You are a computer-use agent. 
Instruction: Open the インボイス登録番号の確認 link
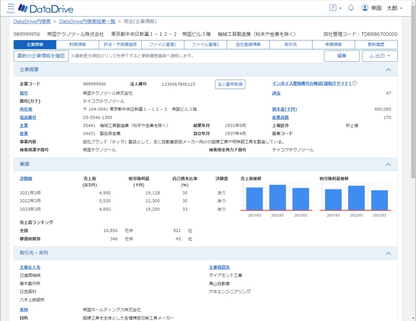311,83
